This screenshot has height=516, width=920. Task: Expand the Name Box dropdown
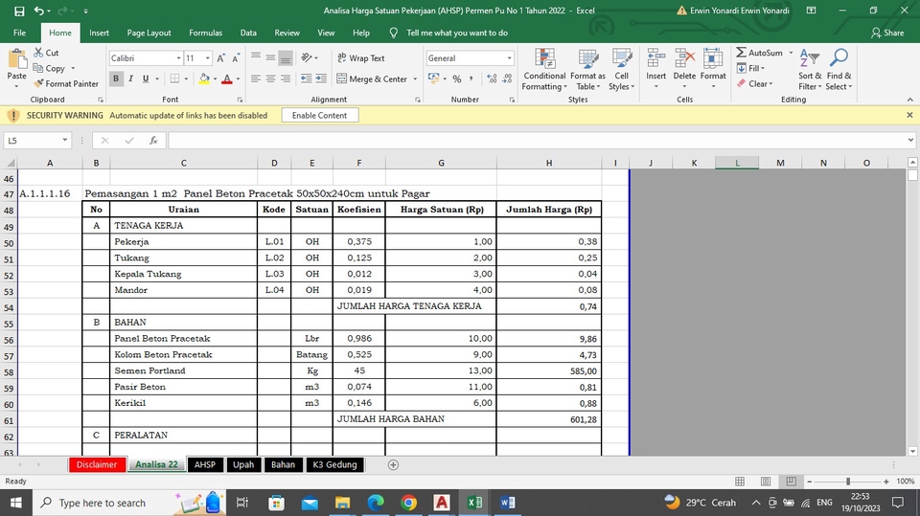(64, 140)
